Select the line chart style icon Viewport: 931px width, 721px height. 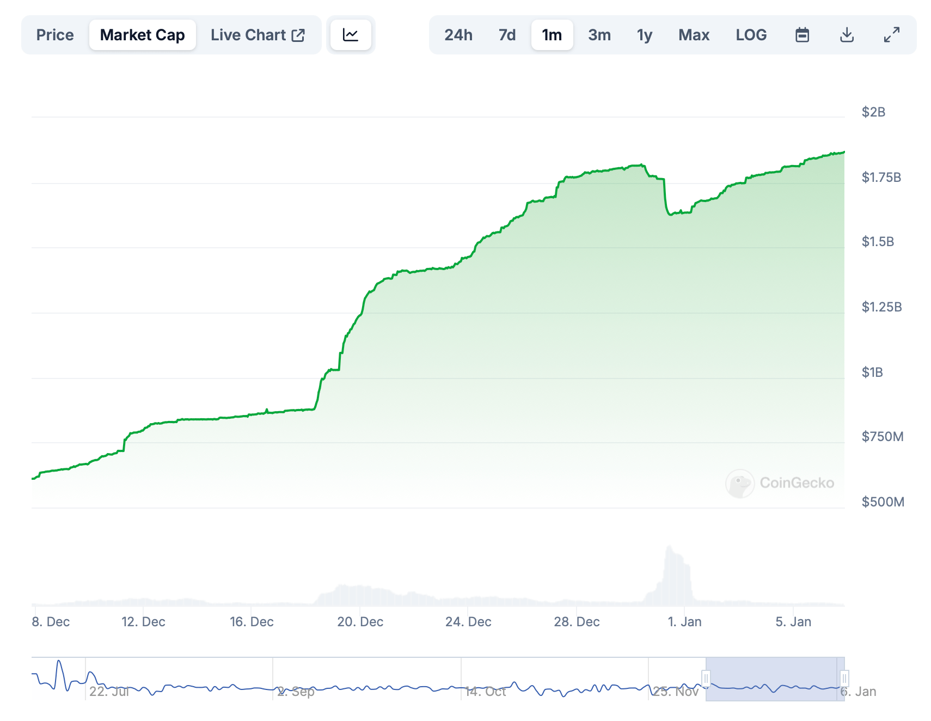[351, 34]
